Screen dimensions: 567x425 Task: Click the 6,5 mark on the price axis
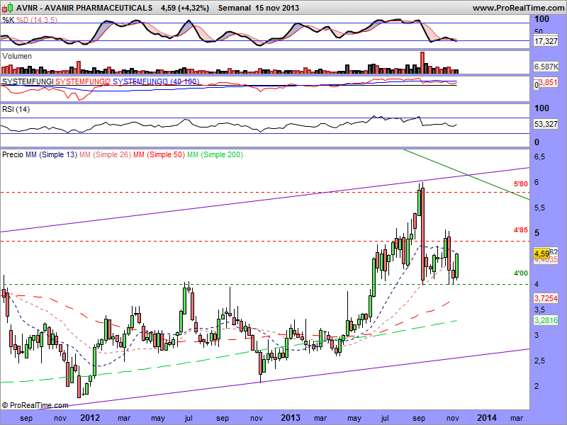pos(539,157)
